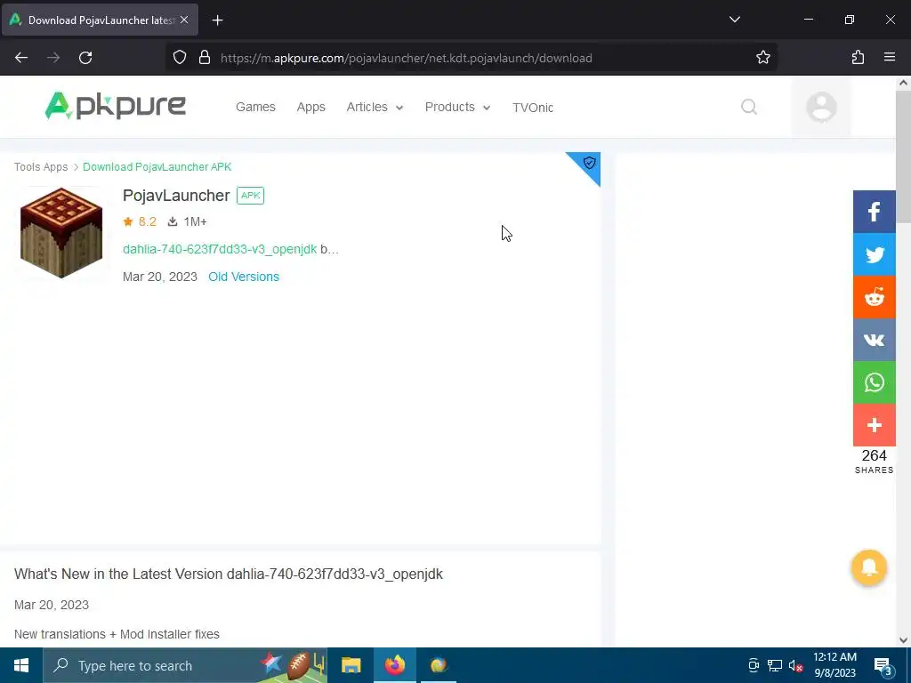Viewport: 911px width, 683px height.
Task: Open more share options plus icon
Action: [874, 425]
